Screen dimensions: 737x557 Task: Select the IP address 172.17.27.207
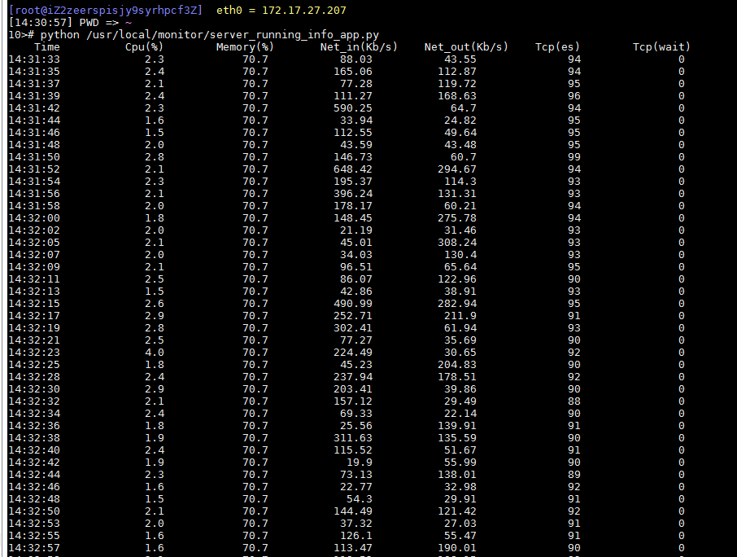[x=304, y=10]
